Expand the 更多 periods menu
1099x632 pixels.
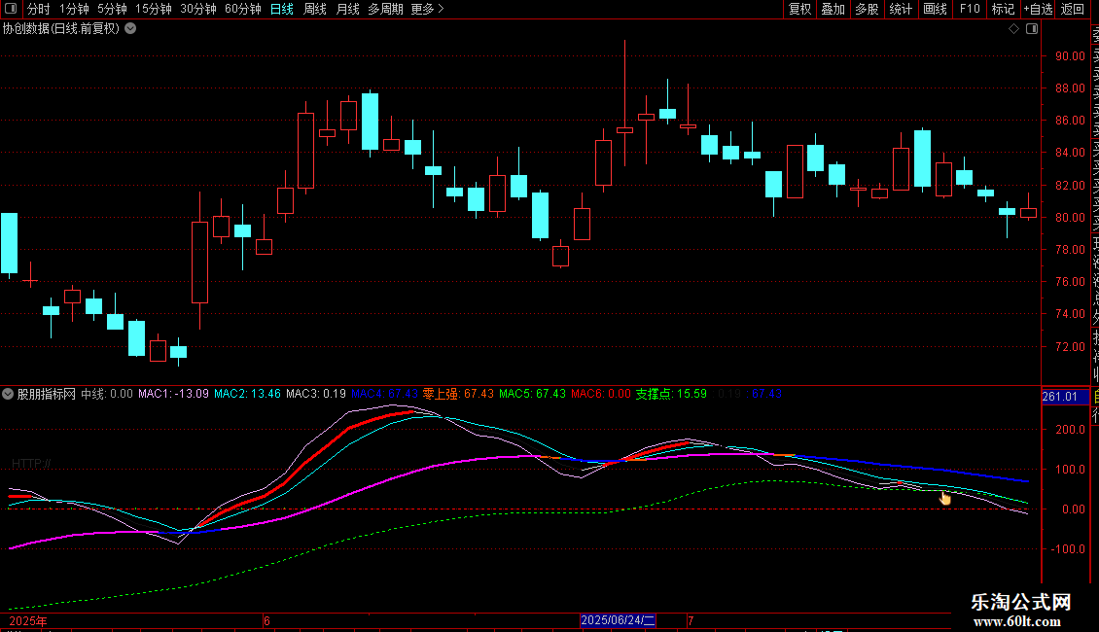tap(427, 10)
